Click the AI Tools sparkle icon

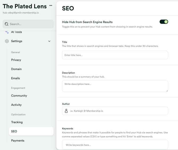click(7, 32)
